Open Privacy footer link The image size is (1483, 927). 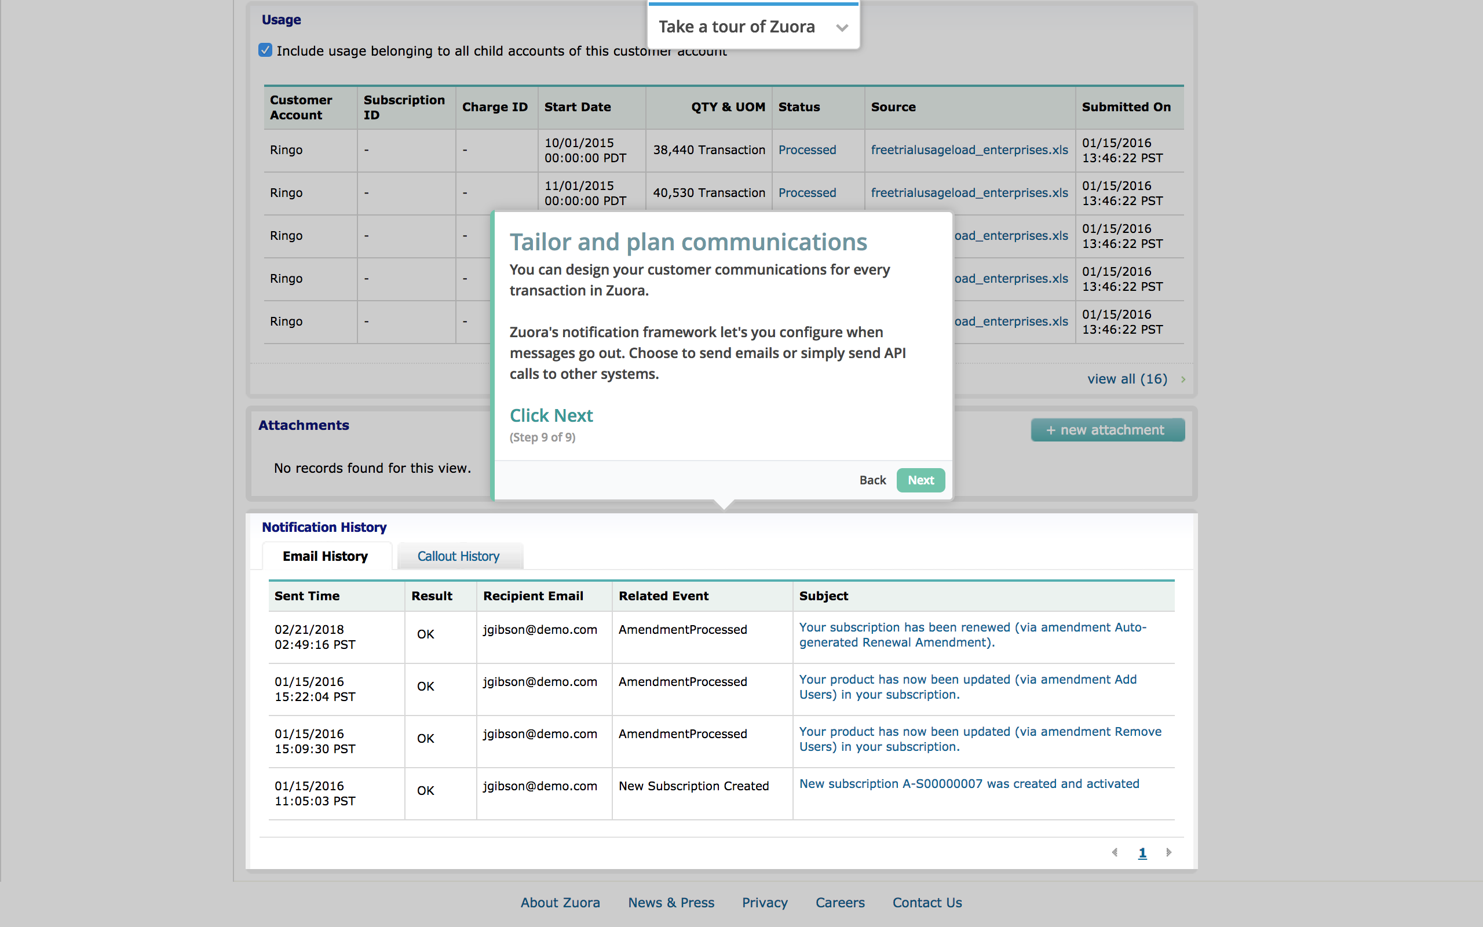click(x=764, y=903)
